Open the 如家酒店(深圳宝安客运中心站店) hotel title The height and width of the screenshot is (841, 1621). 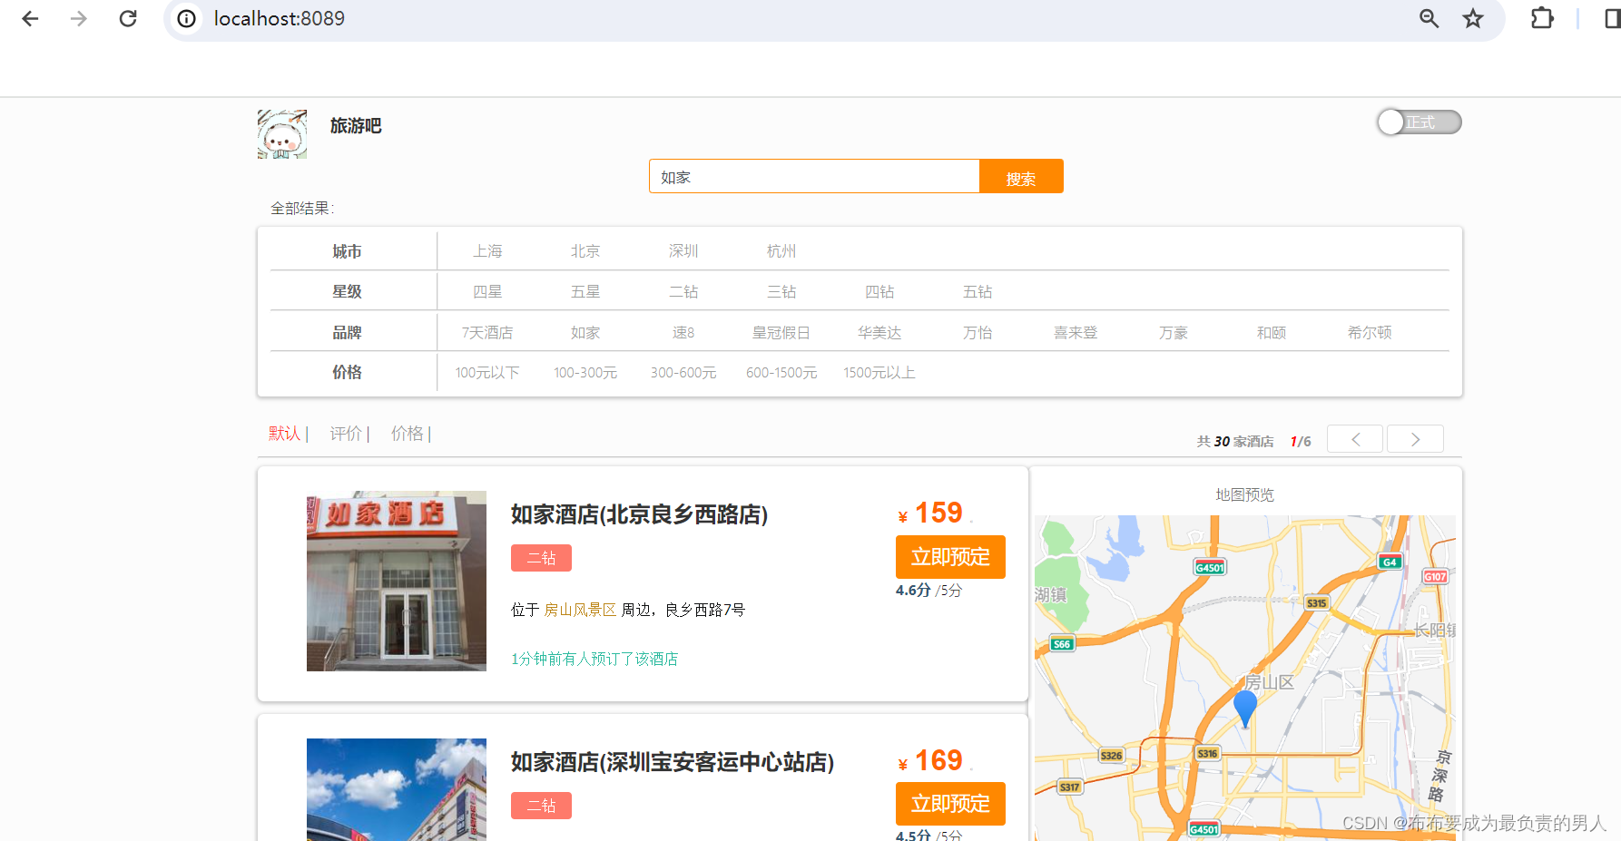673,762
